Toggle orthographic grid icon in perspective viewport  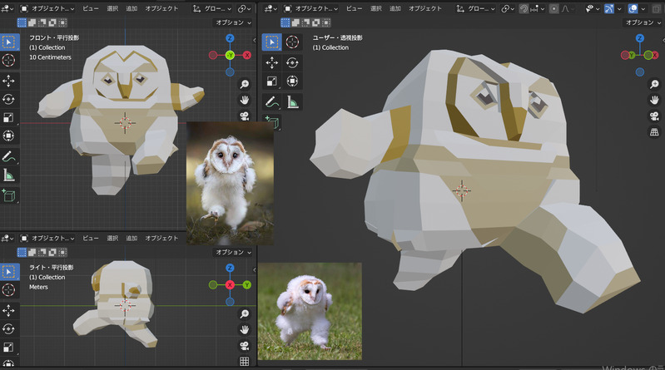click(654, 132)
